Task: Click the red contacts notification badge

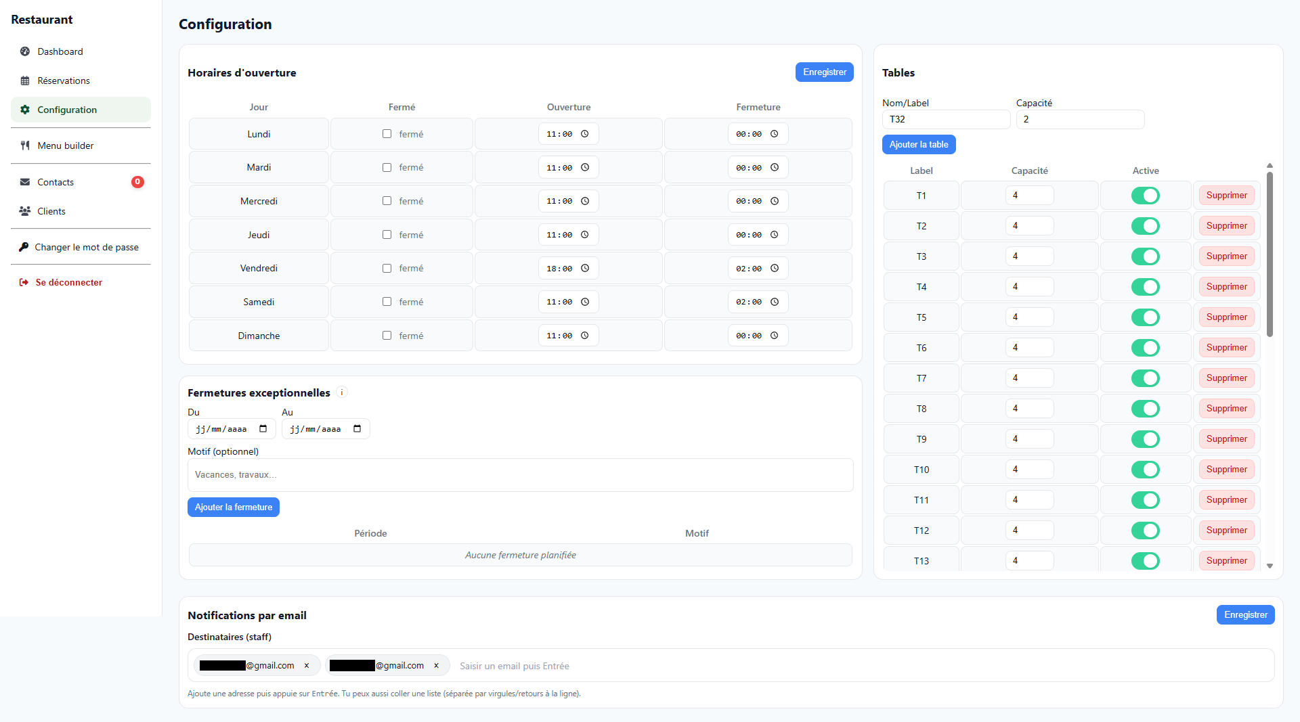Action: point(137,182)
